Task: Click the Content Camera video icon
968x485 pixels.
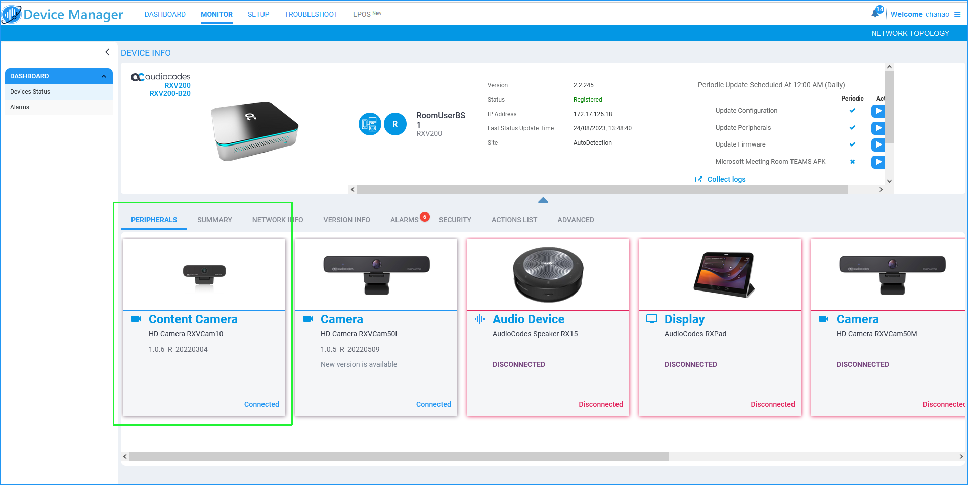Action: point(136,319)
